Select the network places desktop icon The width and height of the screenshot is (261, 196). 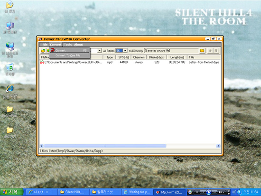[10, 50]
